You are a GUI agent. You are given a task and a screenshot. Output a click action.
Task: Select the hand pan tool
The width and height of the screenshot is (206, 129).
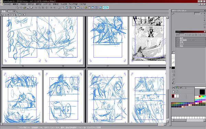[x=173, y=92]
